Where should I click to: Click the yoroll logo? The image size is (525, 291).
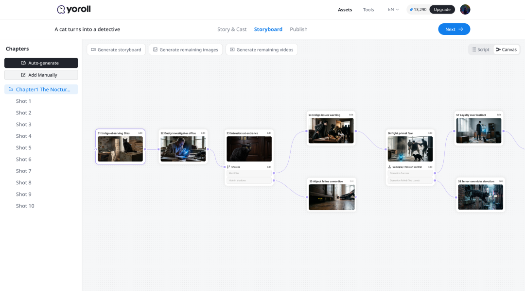point(74,9)
